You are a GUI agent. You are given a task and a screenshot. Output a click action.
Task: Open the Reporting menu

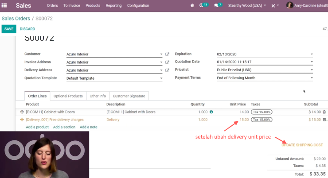coord(113,6)
